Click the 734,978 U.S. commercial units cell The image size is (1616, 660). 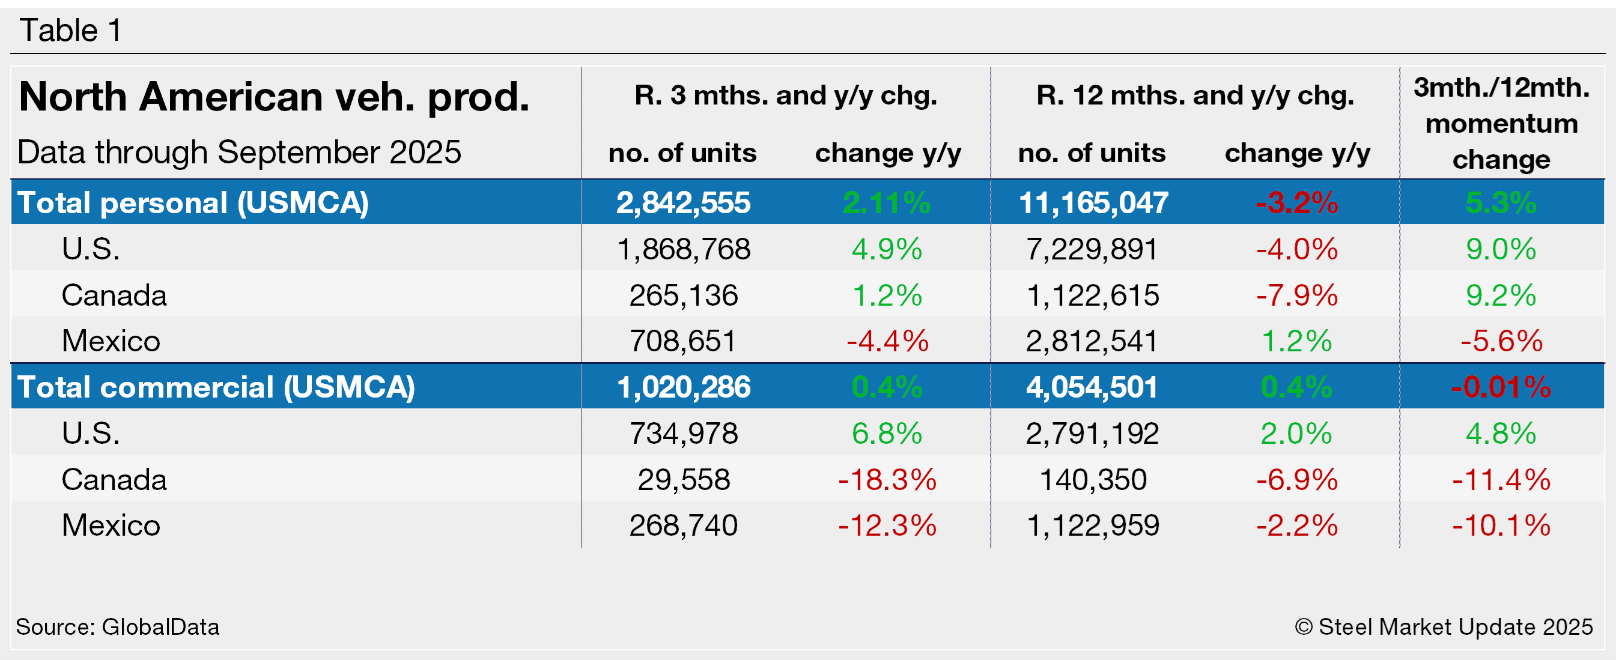click(683, 434)
